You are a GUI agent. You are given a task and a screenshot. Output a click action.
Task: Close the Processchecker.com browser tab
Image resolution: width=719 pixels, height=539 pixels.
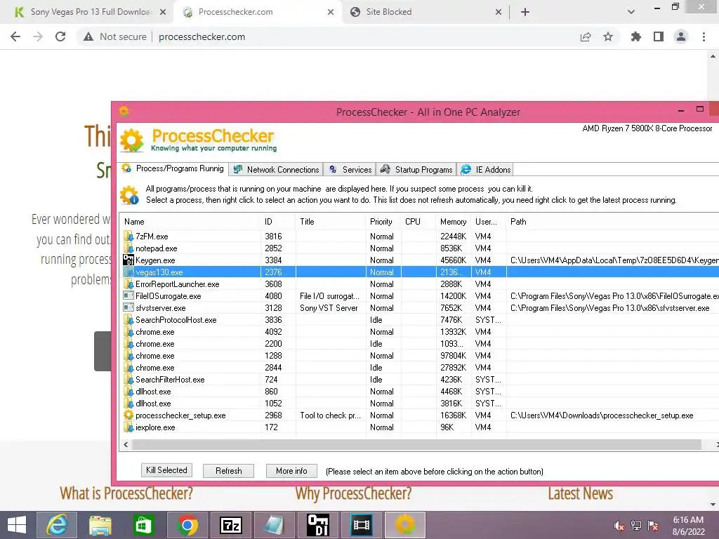coord(331,13)
